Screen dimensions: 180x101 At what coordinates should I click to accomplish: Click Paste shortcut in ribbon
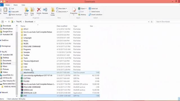pyautogui.click(x=15, y=15)
